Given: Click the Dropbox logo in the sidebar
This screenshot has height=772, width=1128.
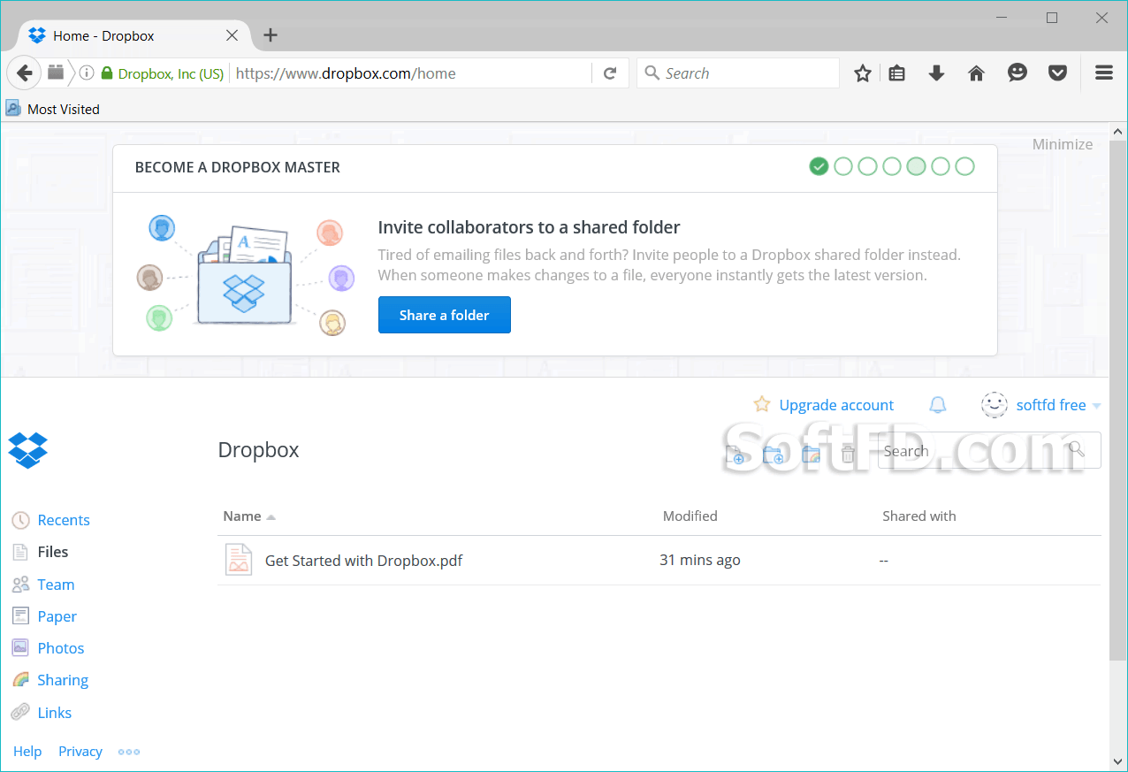Looking at the screenshot, I should click(x=27, y=450).
